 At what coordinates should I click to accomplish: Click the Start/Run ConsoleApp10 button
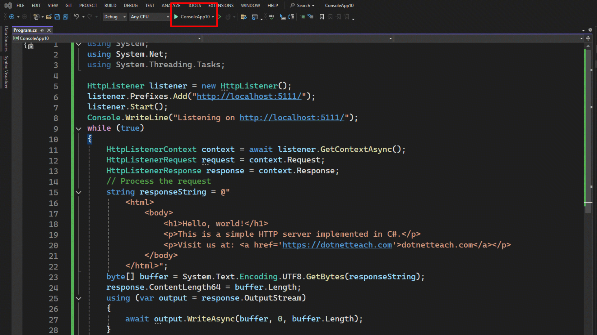[193, 16]
